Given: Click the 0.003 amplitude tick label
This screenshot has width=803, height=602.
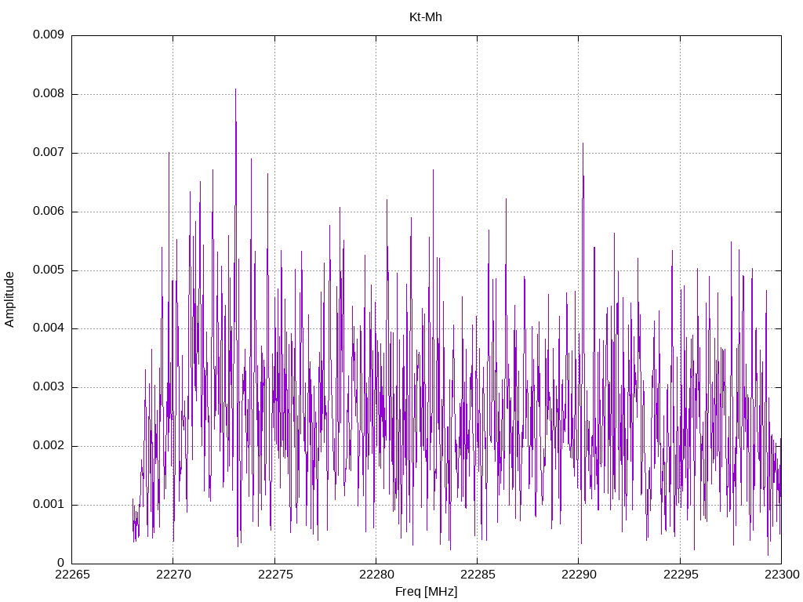Looking at the screenshot, I should click(49, 387).
